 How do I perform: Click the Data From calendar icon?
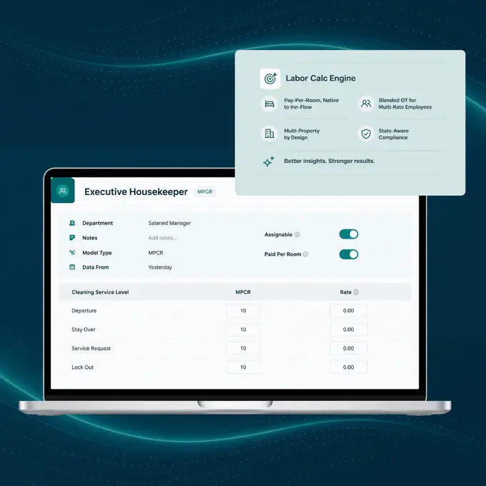[x=72, y=267]
